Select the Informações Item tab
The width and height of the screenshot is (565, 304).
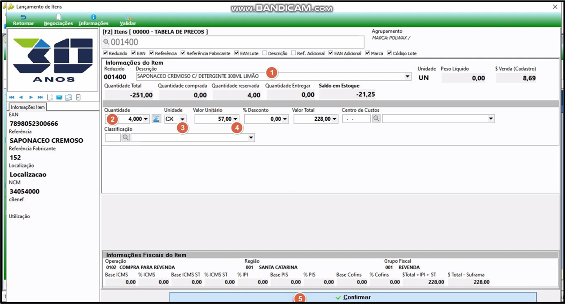(28, 107)
